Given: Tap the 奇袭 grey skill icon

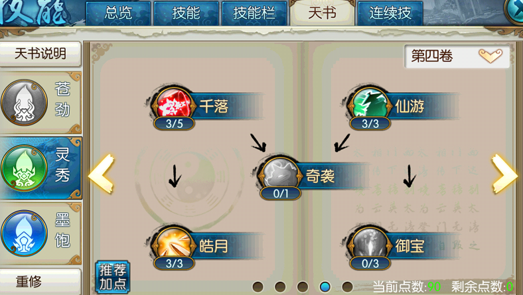Looking at the screenshot, I should click(280, 174).
